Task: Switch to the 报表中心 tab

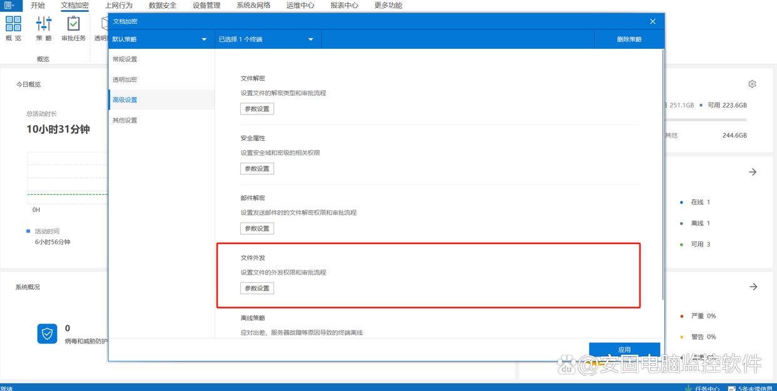Action: tap(344, 5)
